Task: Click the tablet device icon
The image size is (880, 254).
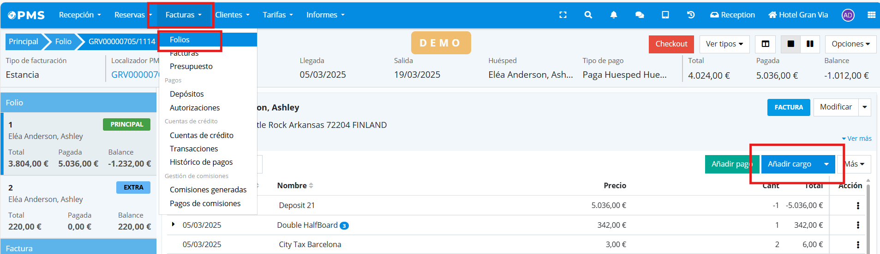Action: point(665,15)
